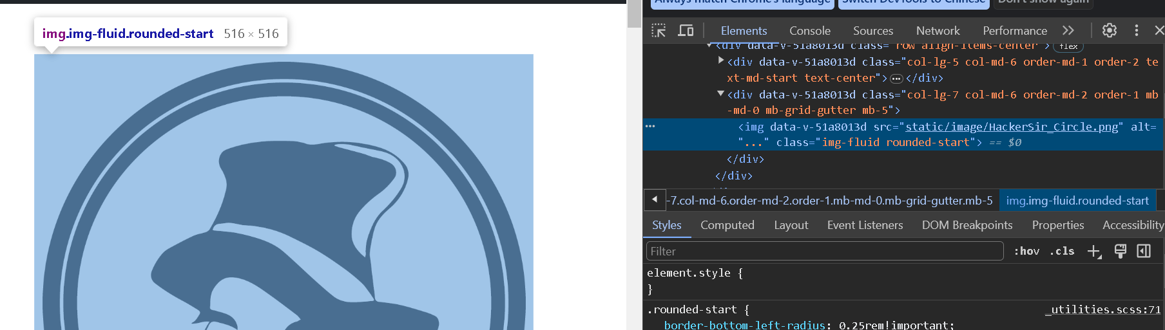Click the closing </div> tag line after img

(x=745, y=159)
